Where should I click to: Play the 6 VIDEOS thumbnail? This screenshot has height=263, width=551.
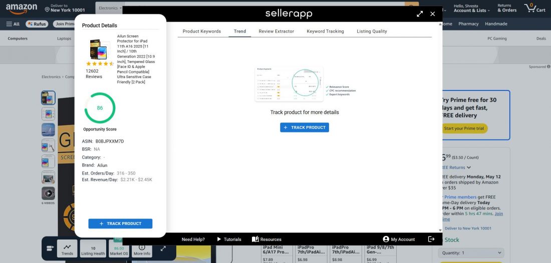[48, 193]
